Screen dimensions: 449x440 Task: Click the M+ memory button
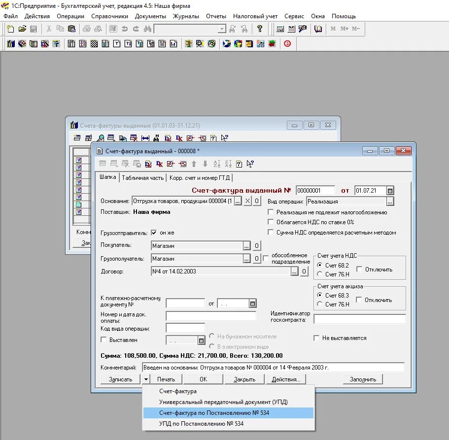tap(344, 29)
